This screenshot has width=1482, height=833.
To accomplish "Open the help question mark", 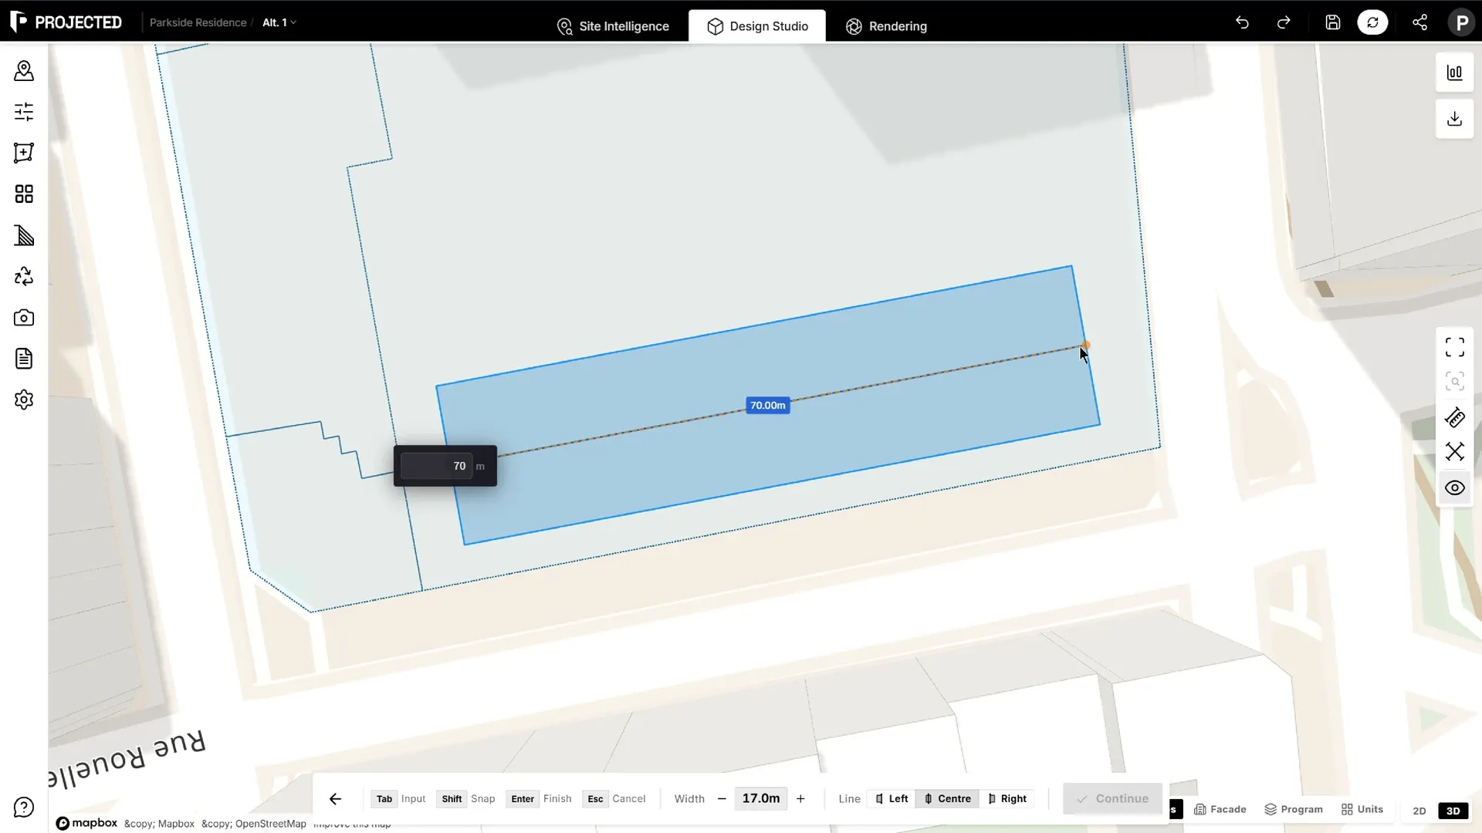I will pyautogui.click(x=24, y=808).
